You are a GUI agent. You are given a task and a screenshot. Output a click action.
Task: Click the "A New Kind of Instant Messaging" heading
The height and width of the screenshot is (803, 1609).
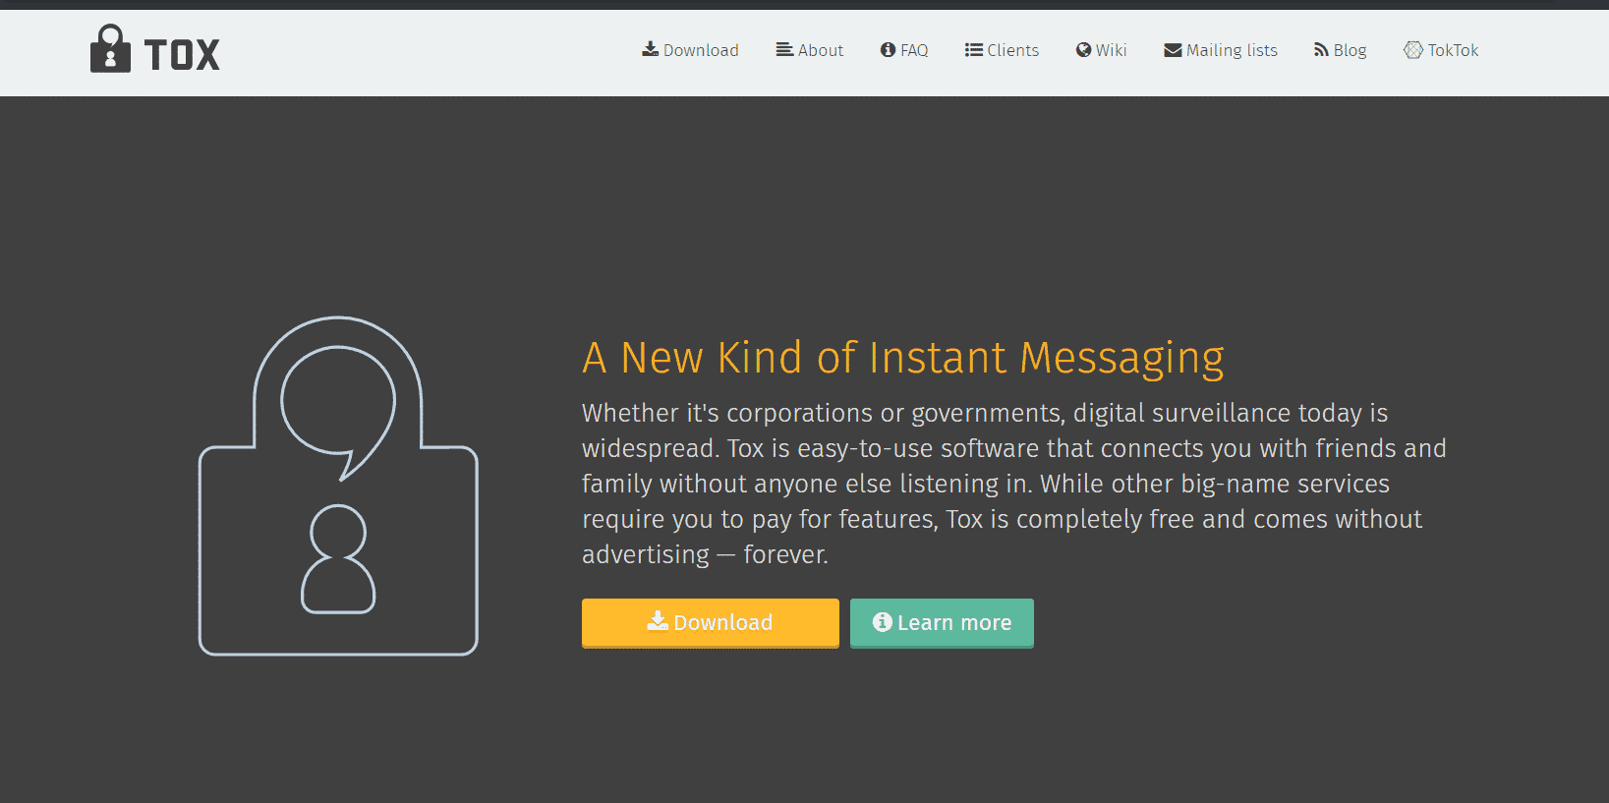pos(902,358)
